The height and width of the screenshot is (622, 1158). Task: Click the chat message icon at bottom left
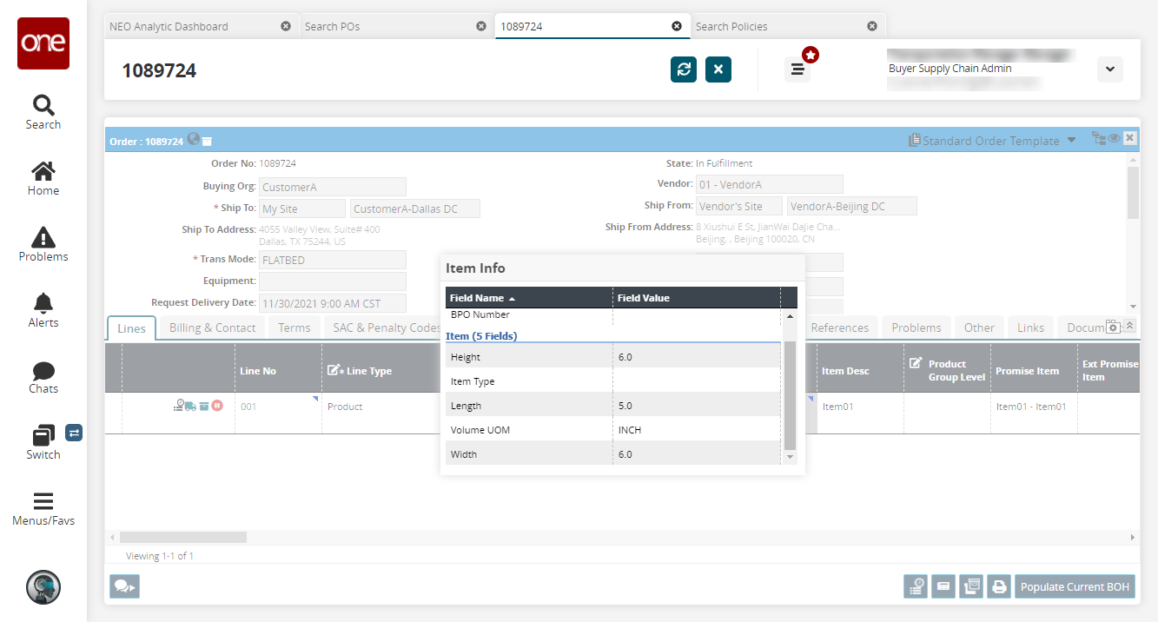tap(124, 587)
